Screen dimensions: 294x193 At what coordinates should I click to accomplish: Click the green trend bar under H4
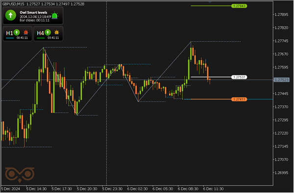point(41,38)
